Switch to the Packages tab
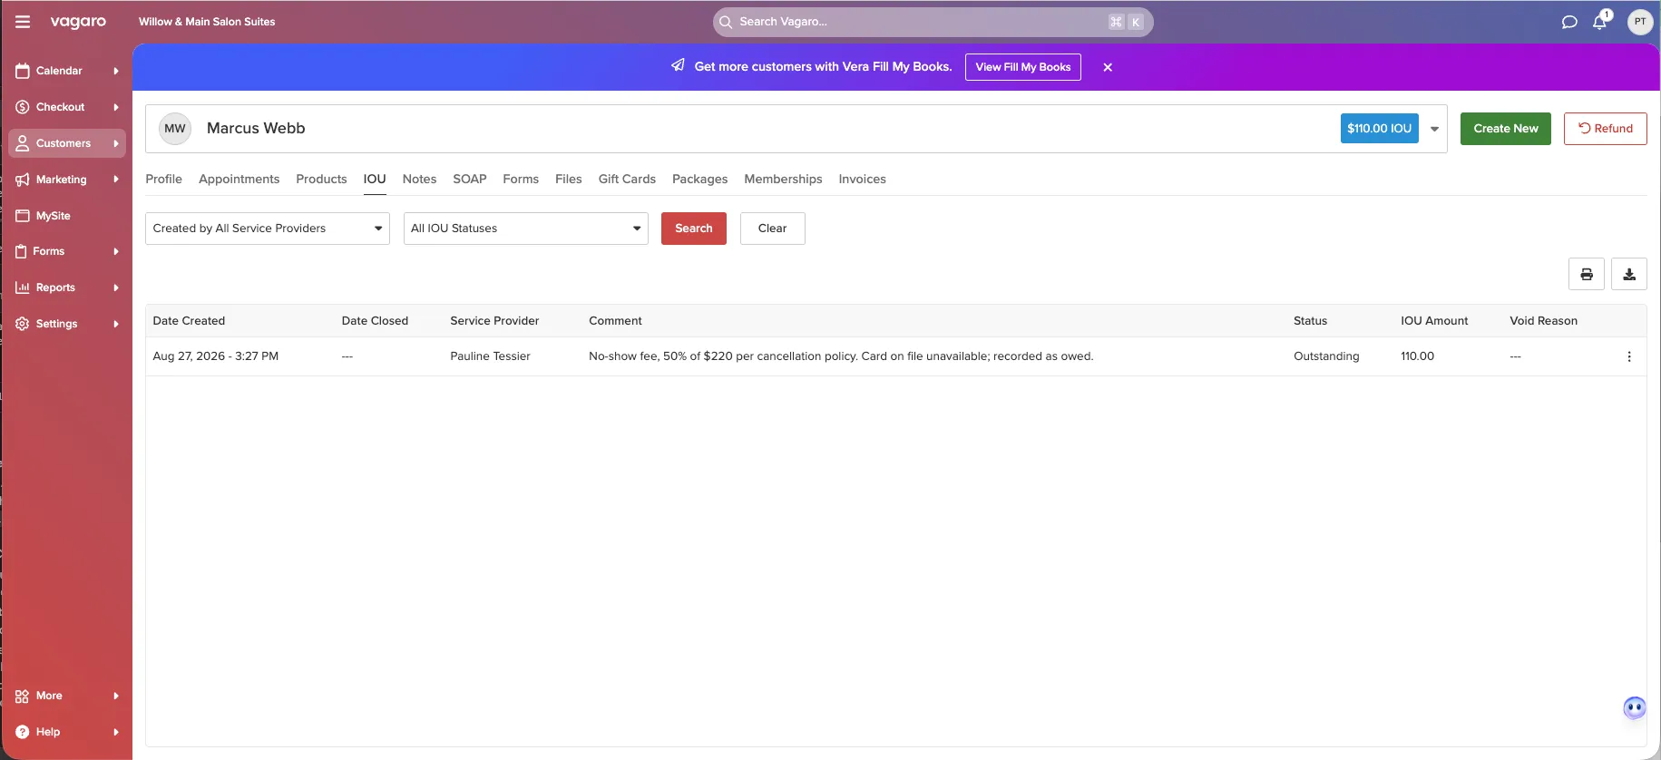Screen dimensions: 1661x760 [x=699, y=180]
